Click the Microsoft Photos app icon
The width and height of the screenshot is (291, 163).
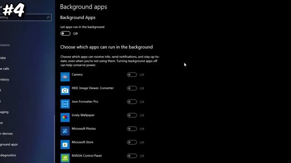[x=65, y=131]
